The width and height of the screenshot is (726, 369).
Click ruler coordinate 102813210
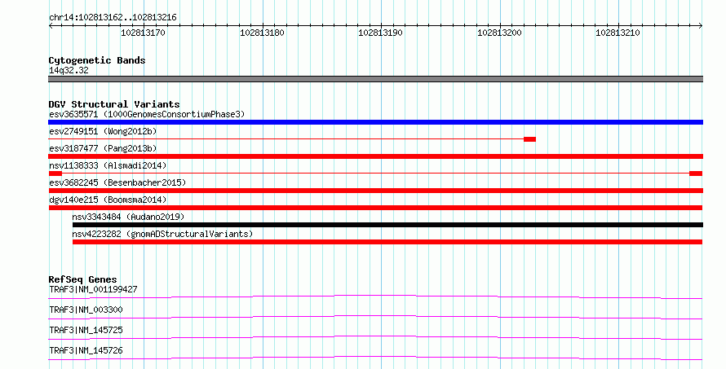point(618,33)
